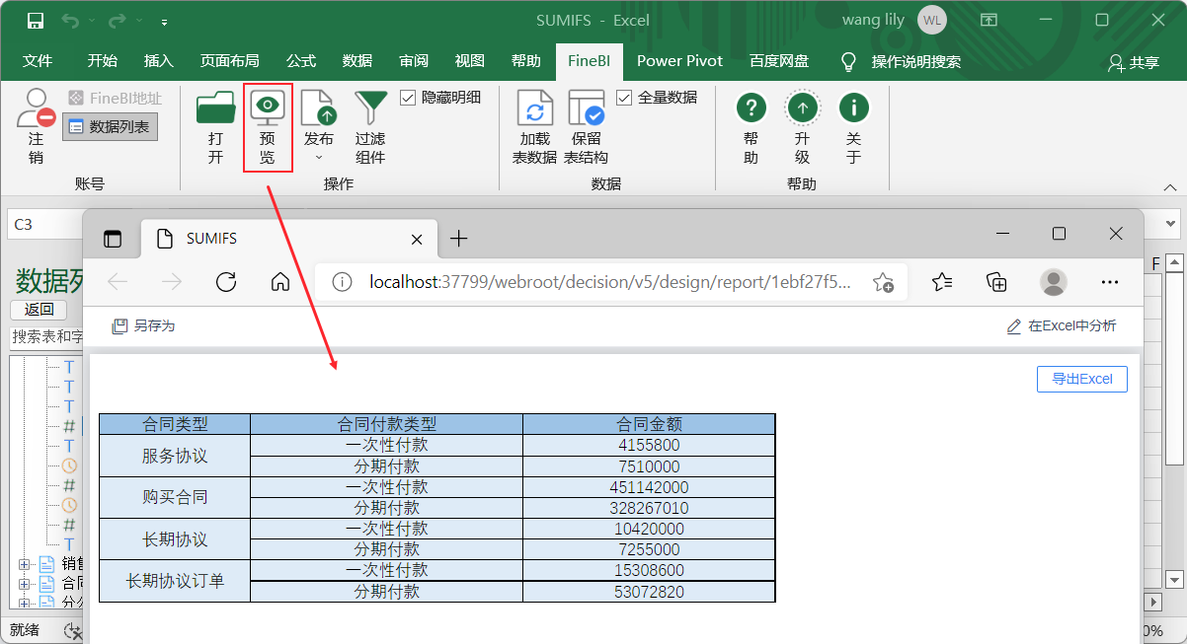
Task: Expand the 发布 dropdown arrow
Action: coord(318,157)
